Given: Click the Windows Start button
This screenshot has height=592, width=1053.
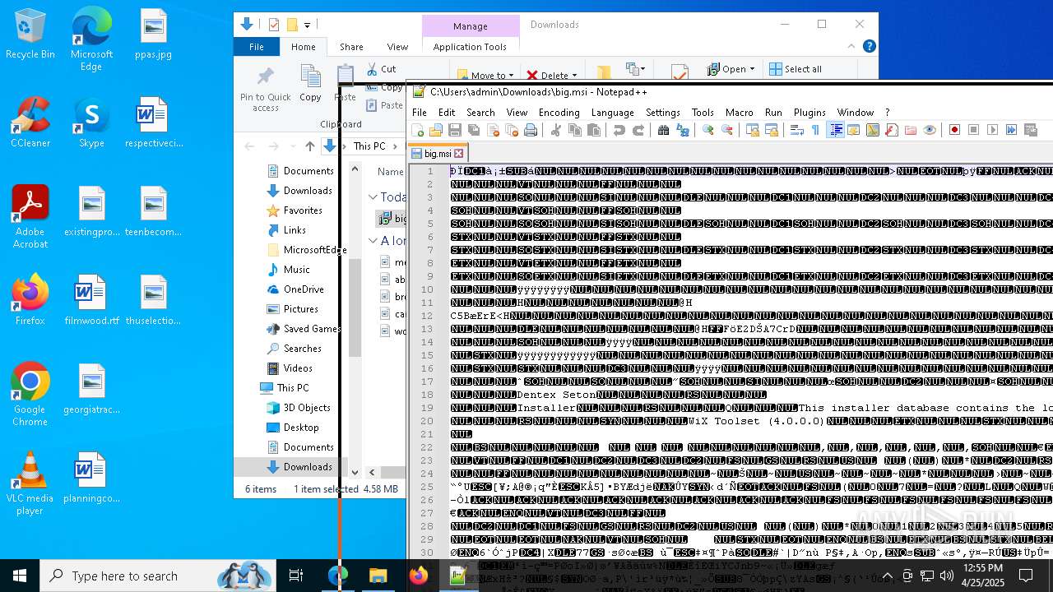Looking at the screenshot, I should click(x=20, y=576).
